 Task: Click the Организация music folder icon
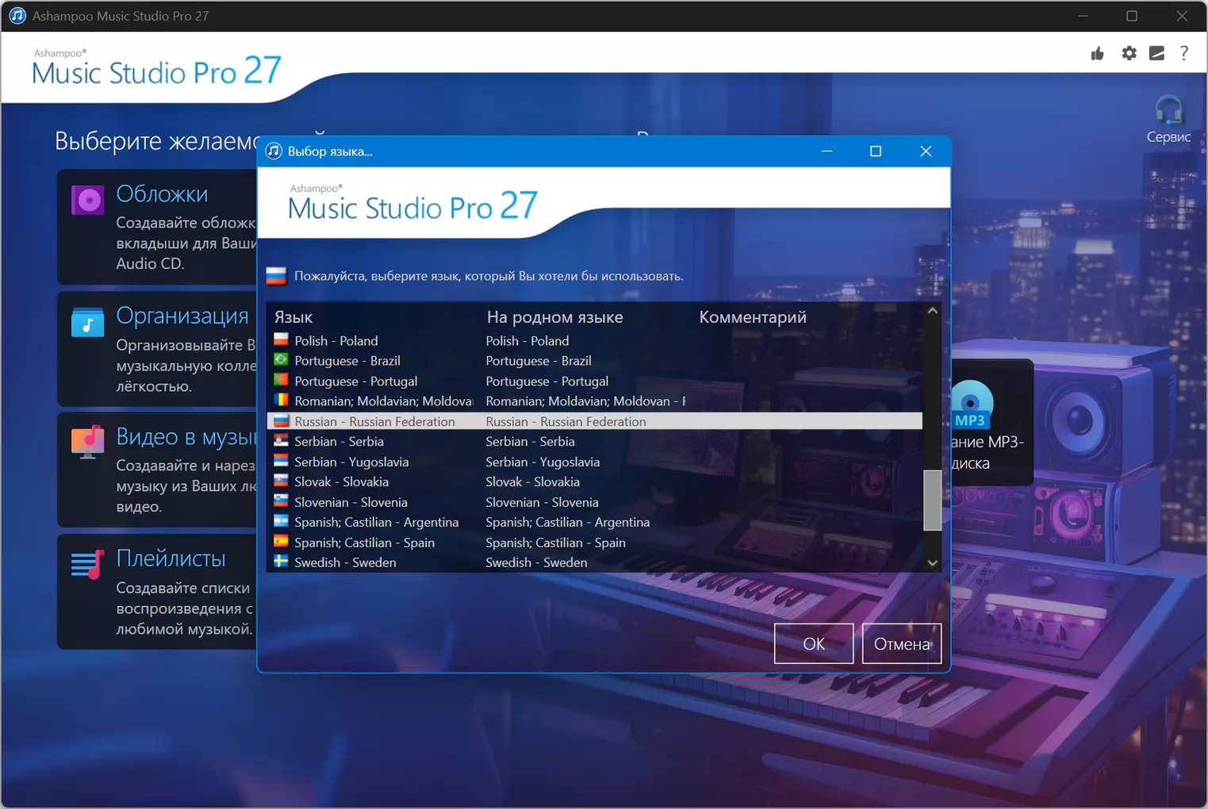(x=87, y=322)
